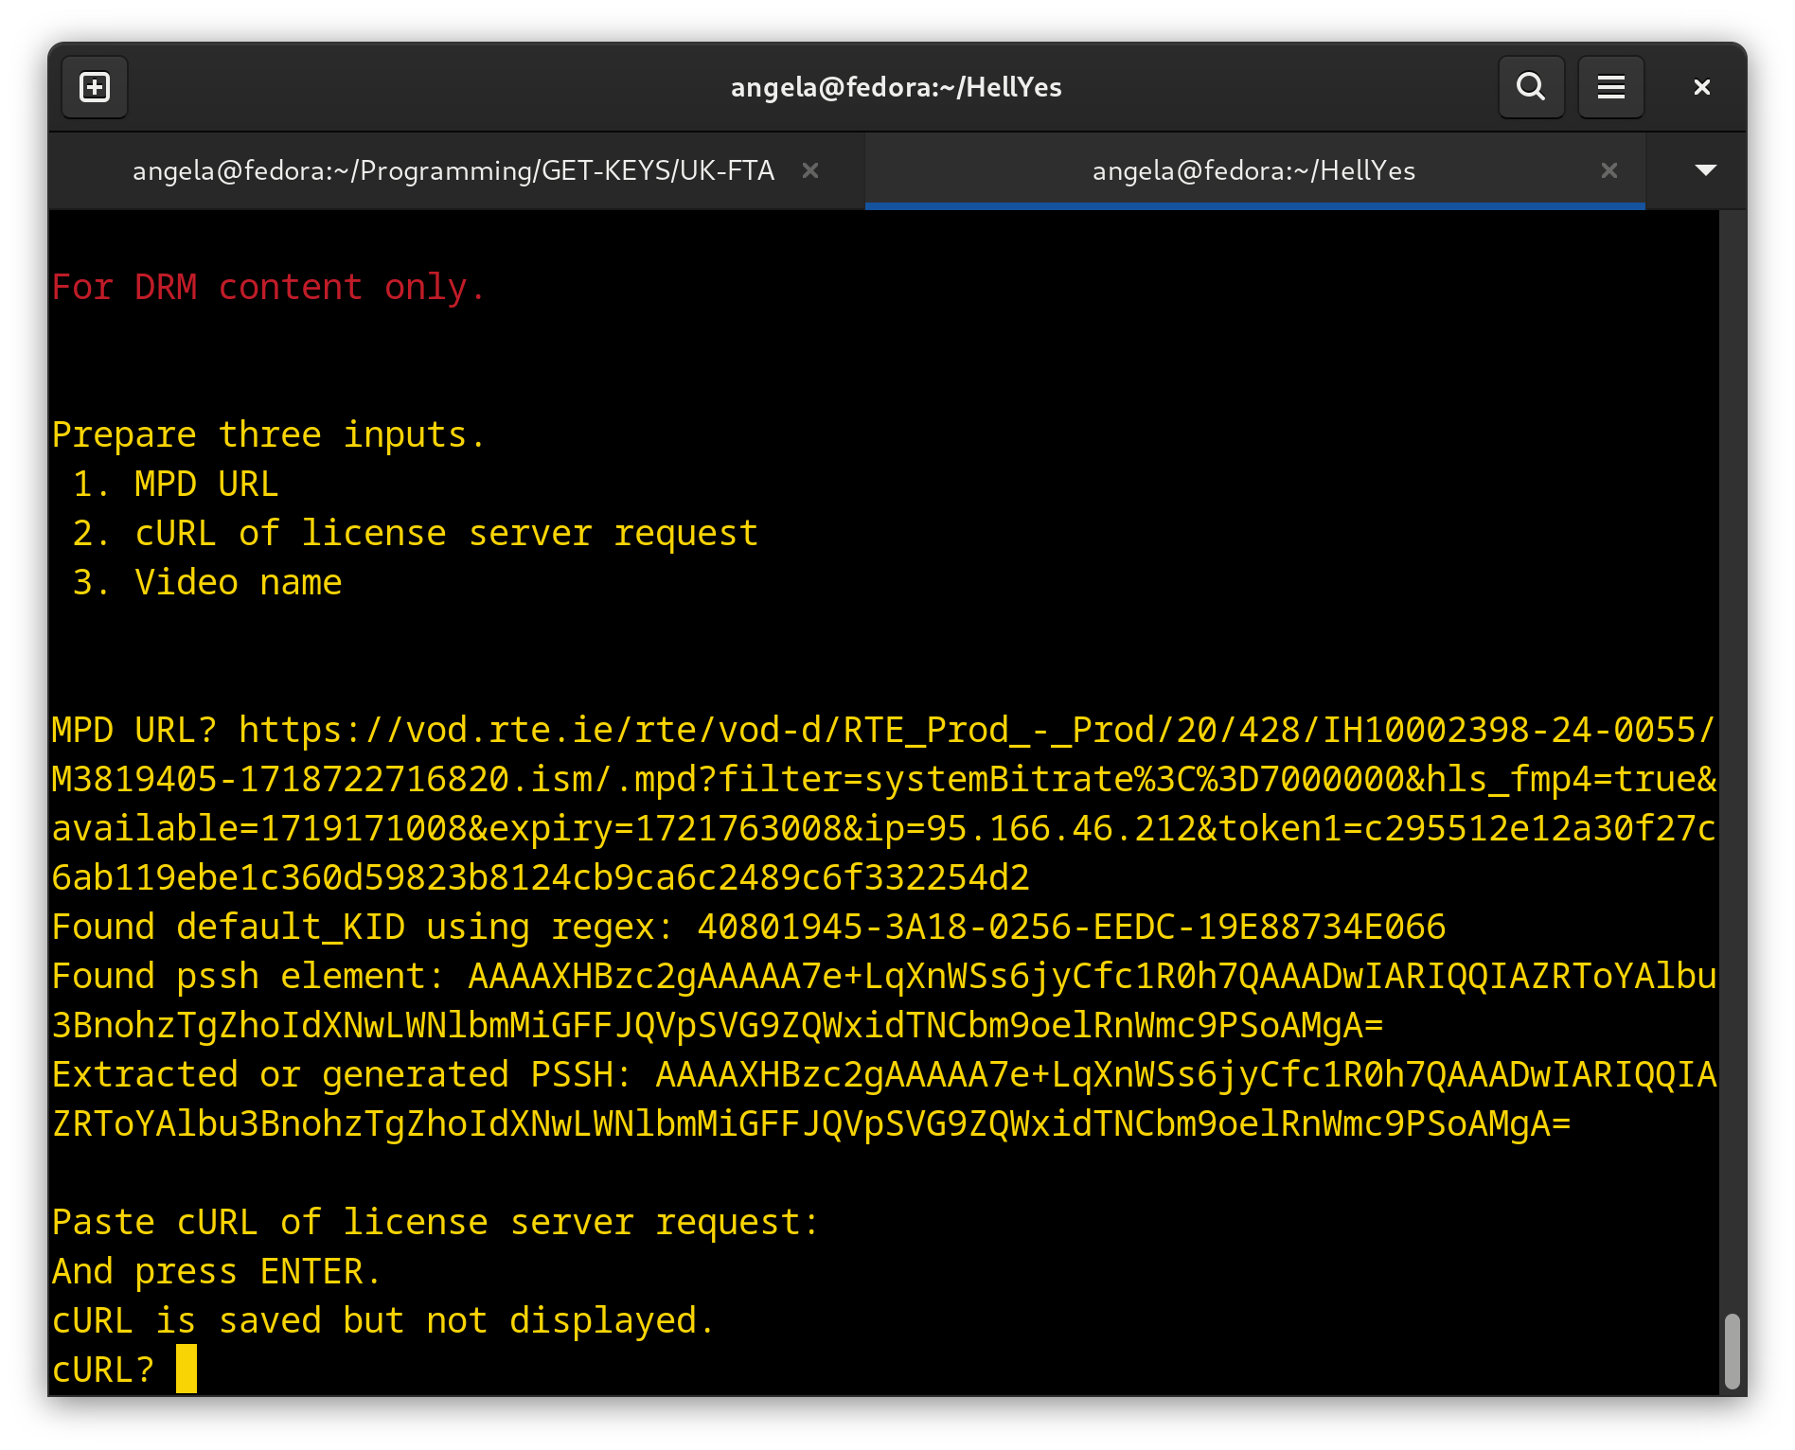Click the 'Prepare three inputs' line
The image size is (1795, 1450).
pos(268,434)
